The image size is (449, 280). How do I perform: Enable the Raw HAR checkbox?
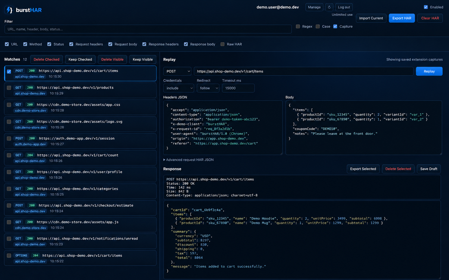pyautogui.click(x=222, y=44)
